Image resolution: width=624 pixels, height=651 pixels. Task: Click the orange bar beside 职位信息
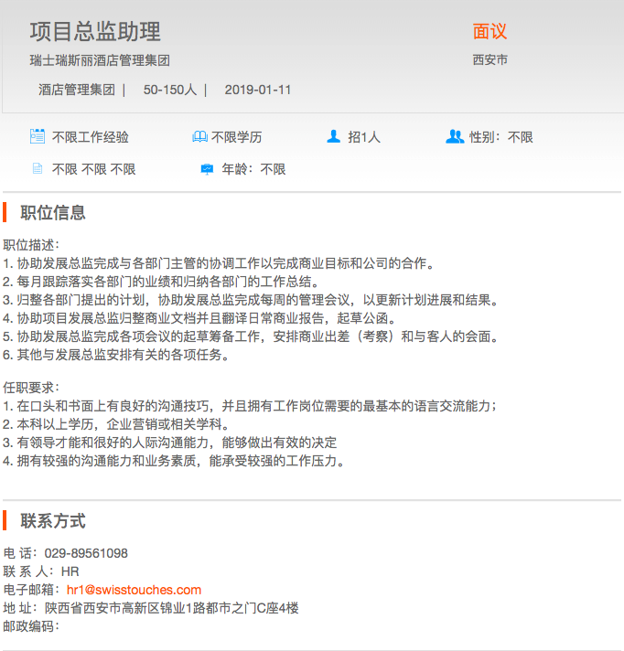pyautogui.click(x=5, y=213)
